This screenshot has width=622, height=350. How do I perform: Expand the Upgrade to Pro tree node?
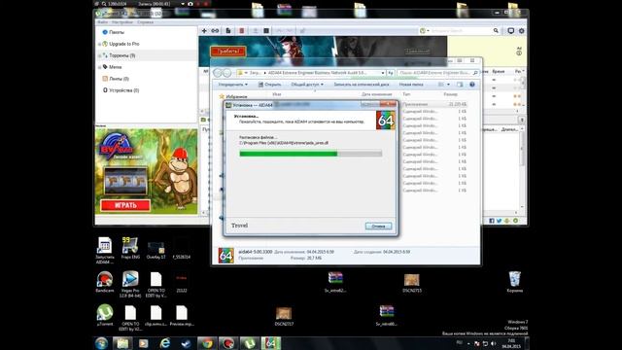click(x=99, y=44)
